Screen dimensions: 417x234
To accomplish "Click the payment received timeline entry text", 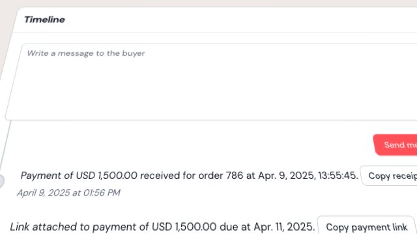I will (x=190, y=175).
